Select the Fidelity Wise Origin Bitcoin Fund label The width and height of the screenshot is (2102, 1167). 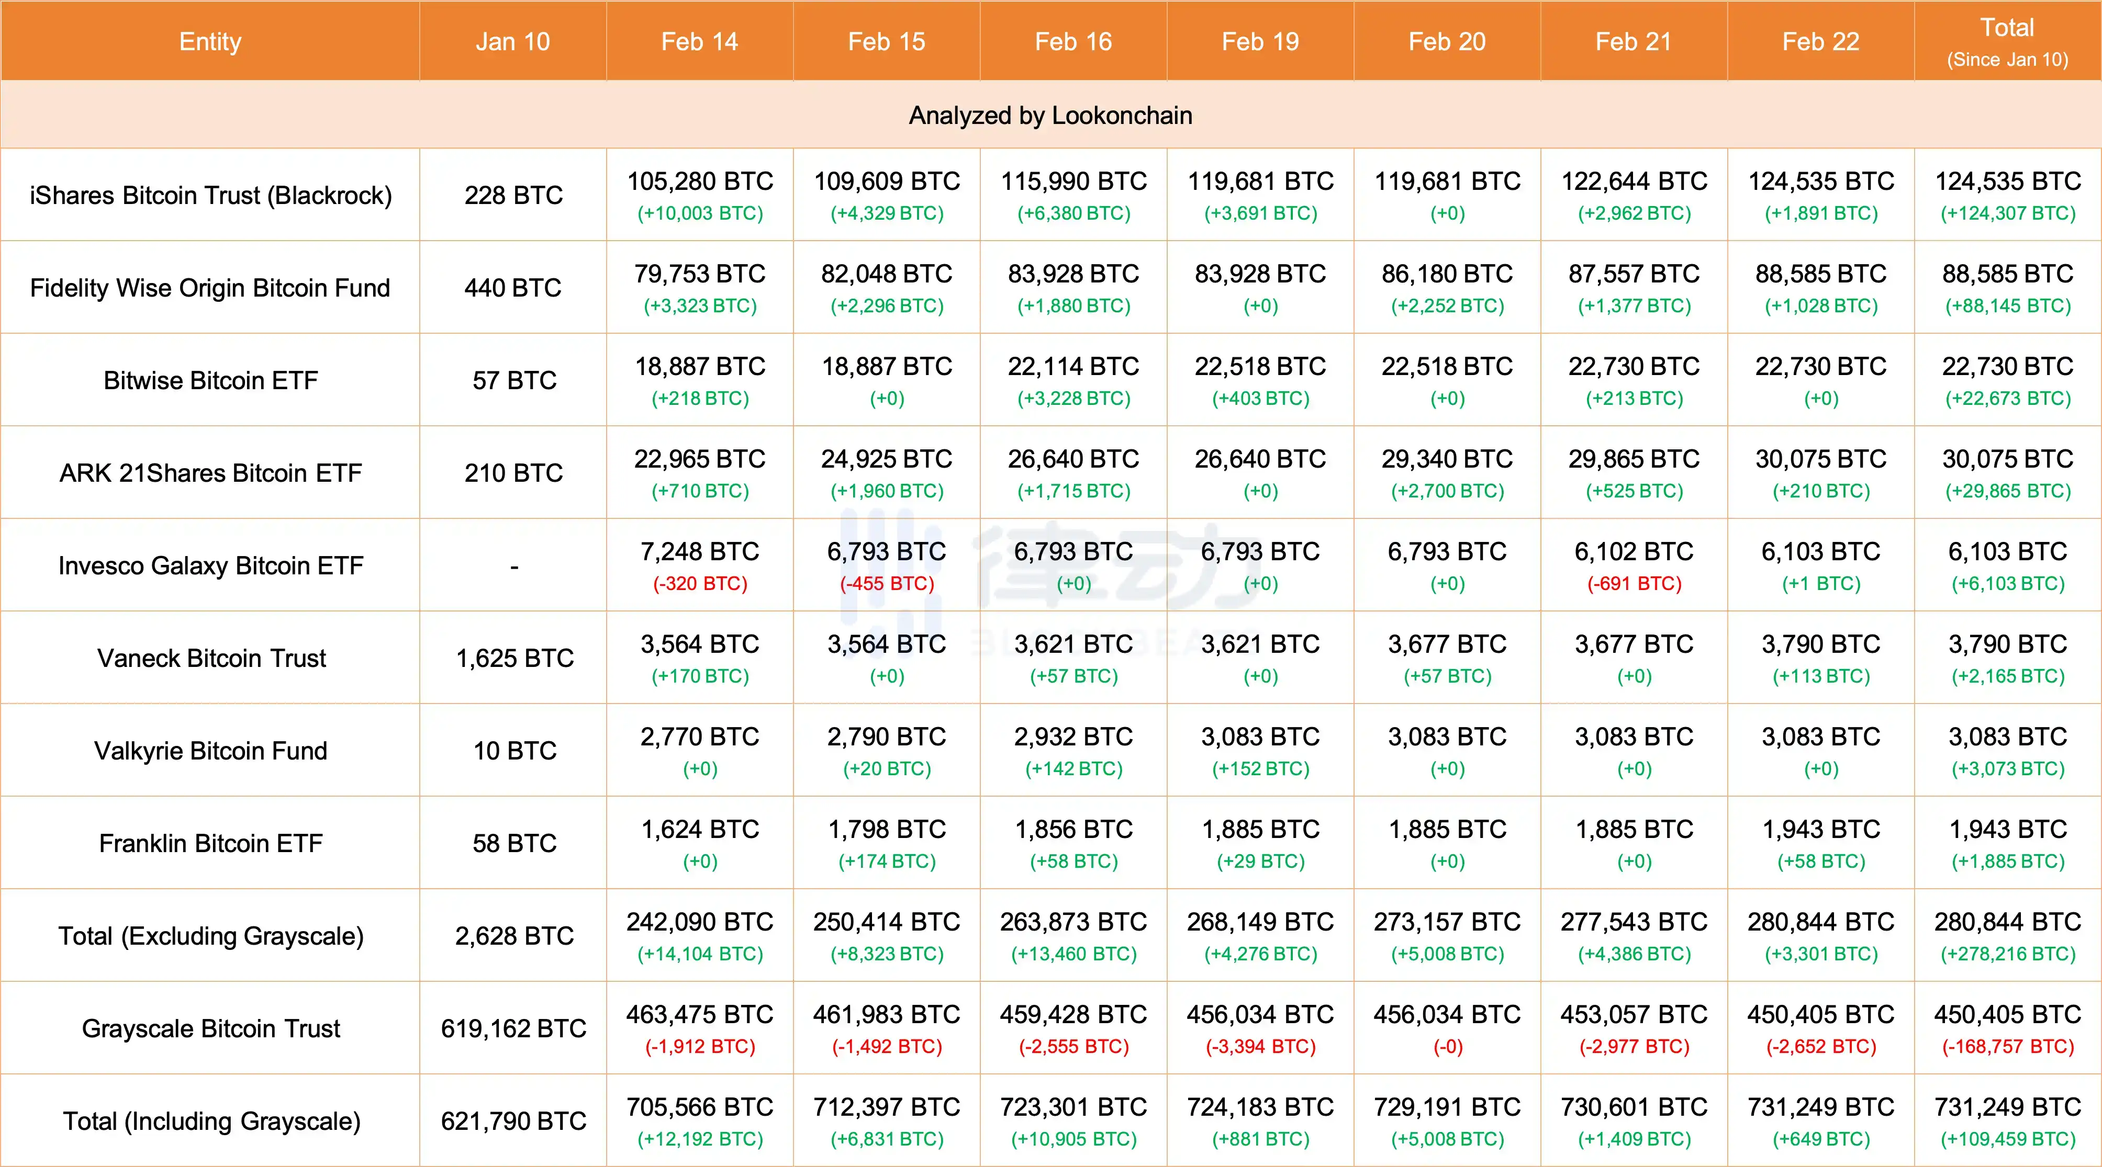(x=210, y=288)
